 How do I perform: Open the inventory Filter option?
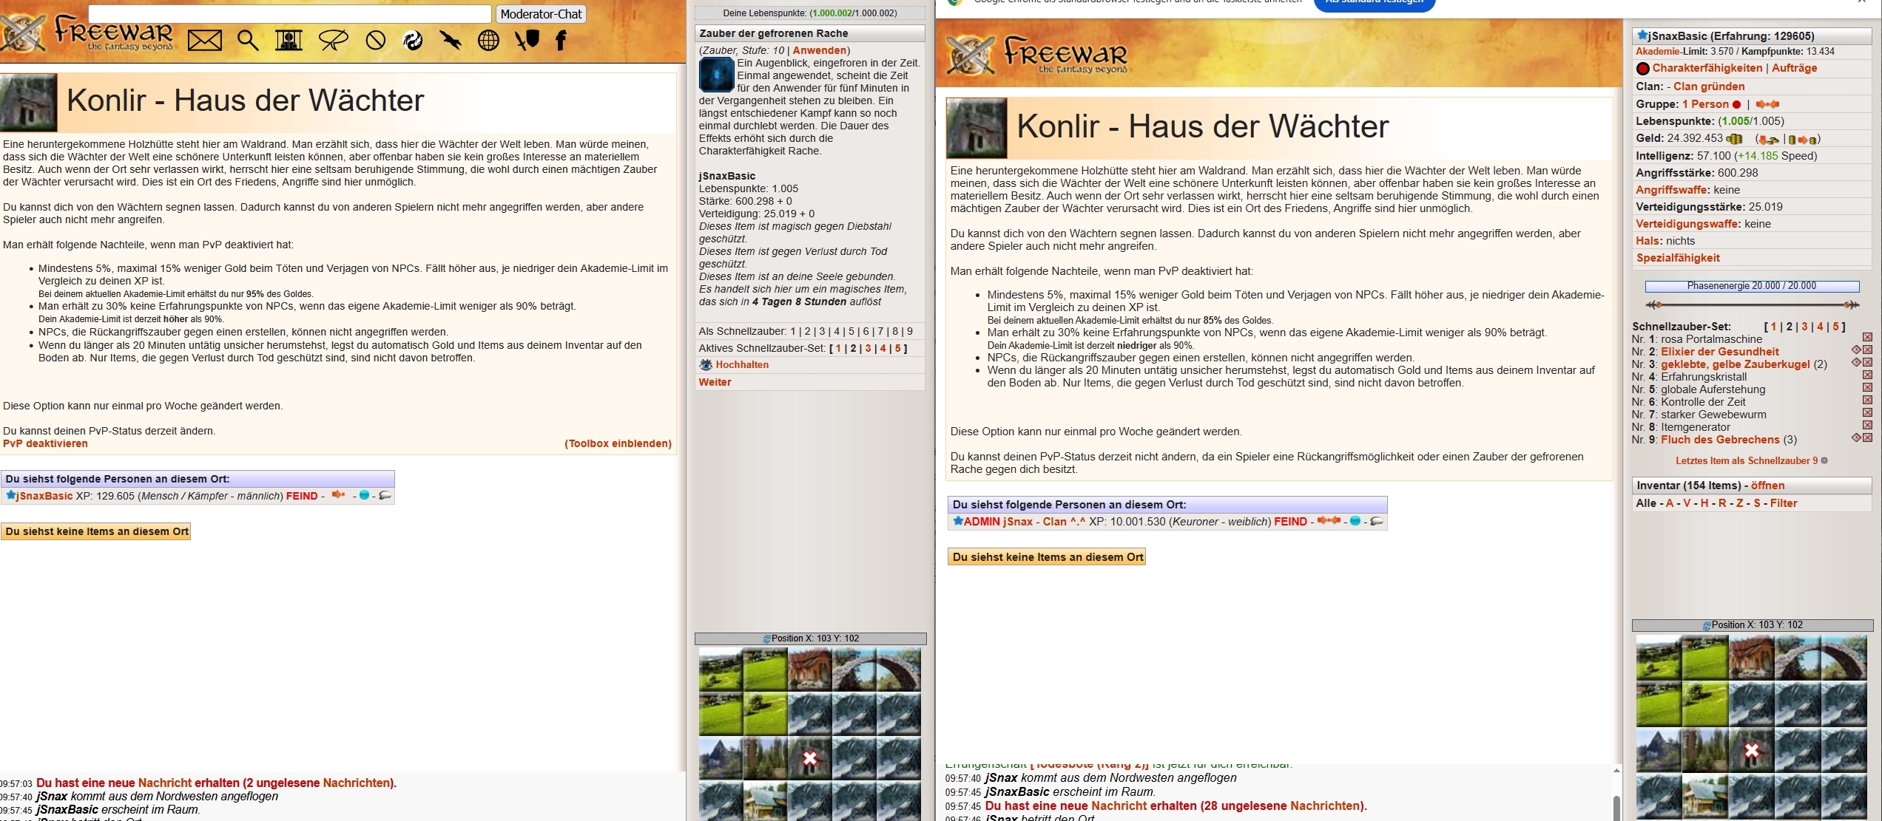[1783, 503]
